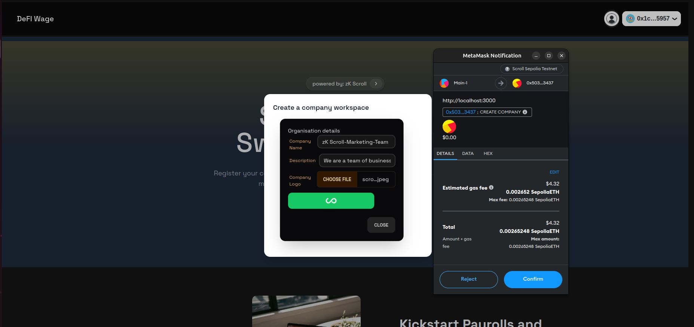Click the landing page photo thumbnail
Image resolution: width=694 pixels, height=327 pixels.
click(x=306, y=311)
